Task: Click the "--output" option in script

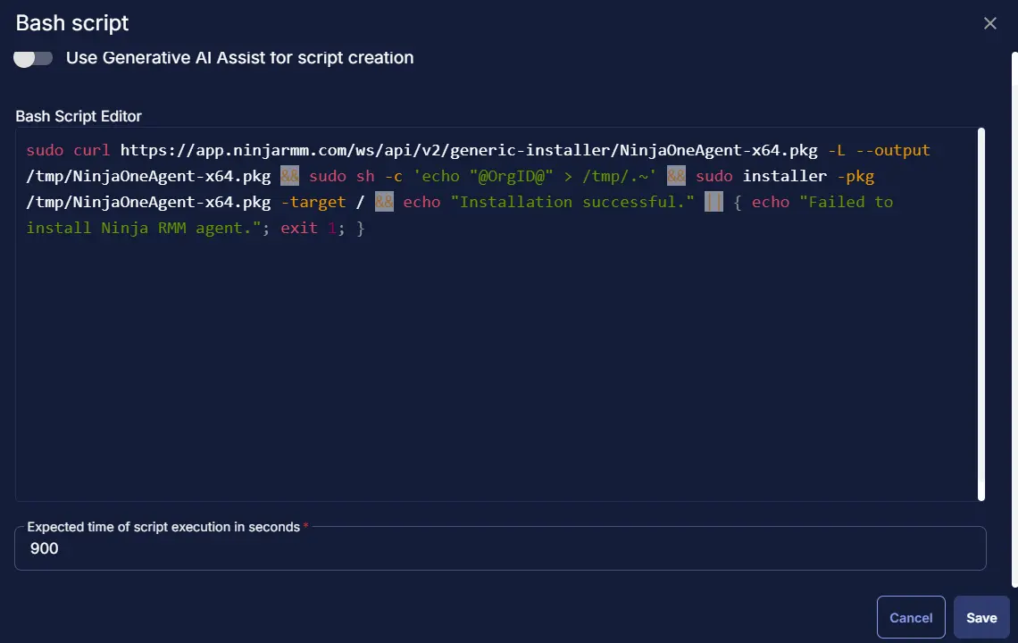Action: click(893, 150)
